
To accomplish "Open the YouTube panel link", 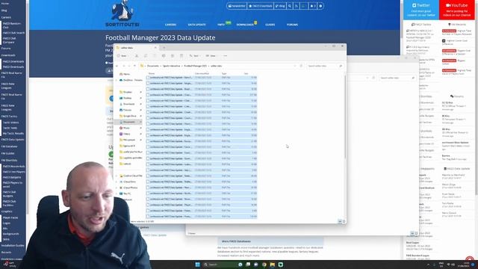I will 456,10.
